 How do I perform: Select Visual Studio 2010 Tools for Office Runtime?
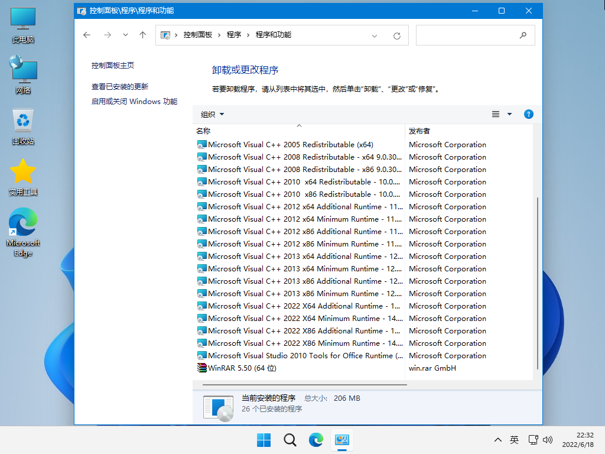pos(300,355)
